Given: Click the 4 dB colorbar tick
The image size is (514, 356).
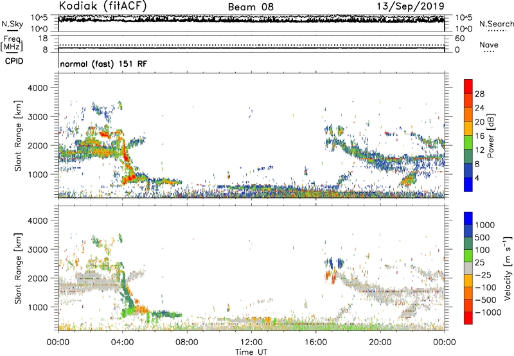Looking at the screenshot, I should pyautogui.click(x=477, y=179).
